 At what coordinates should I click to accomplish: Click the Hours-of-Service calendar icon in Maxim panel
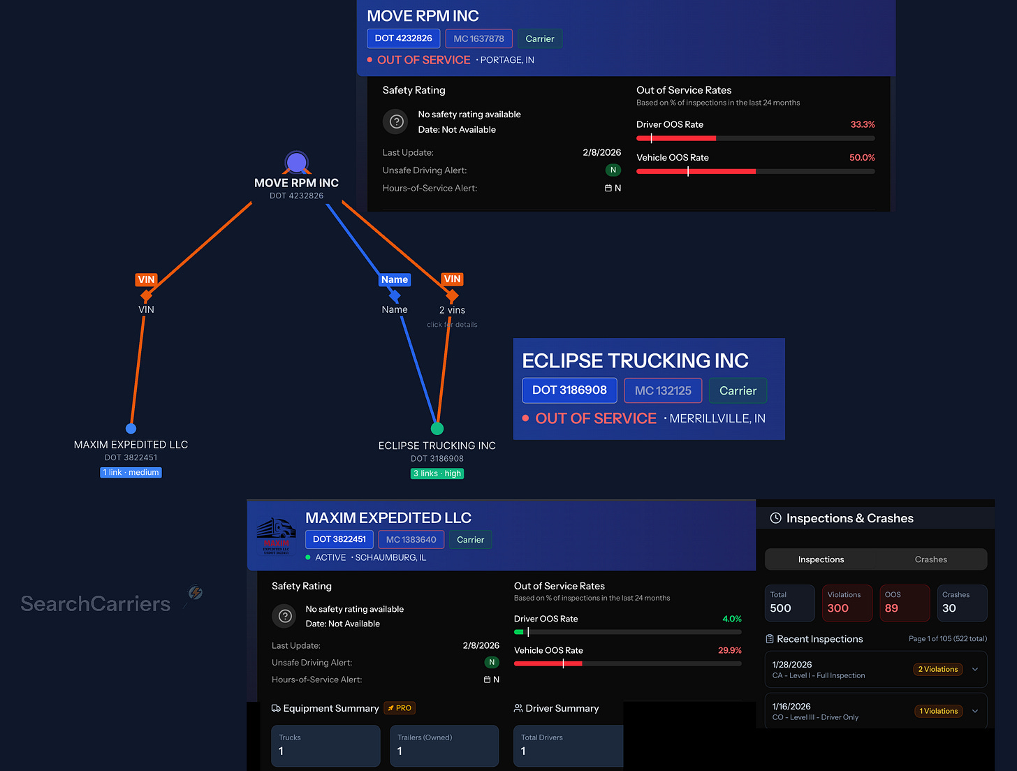tap(488, 680)
